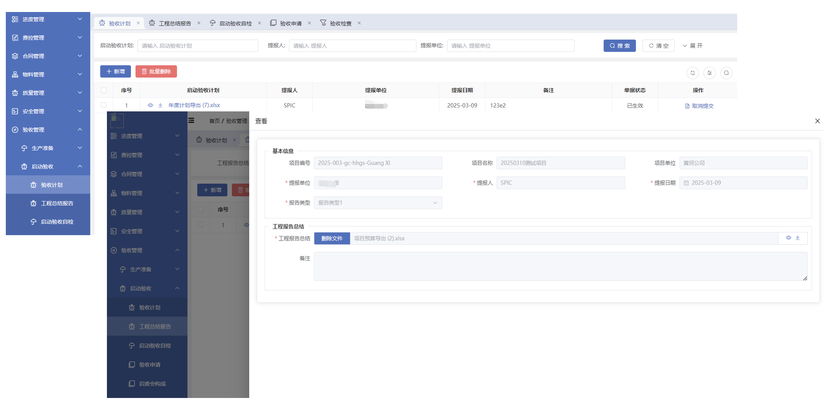
Task: Preview 项目预算导出 (2).xlsx with eye icon
Action: (788, 238)
